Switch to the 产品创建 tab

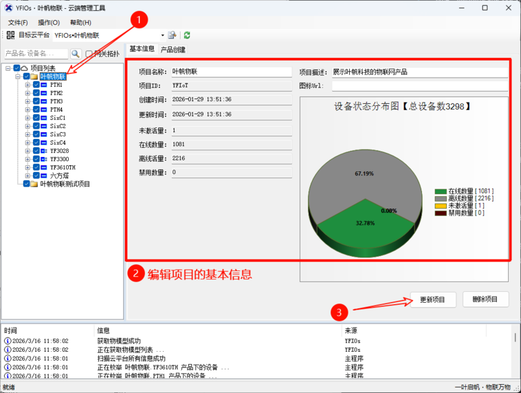point(173,50)
